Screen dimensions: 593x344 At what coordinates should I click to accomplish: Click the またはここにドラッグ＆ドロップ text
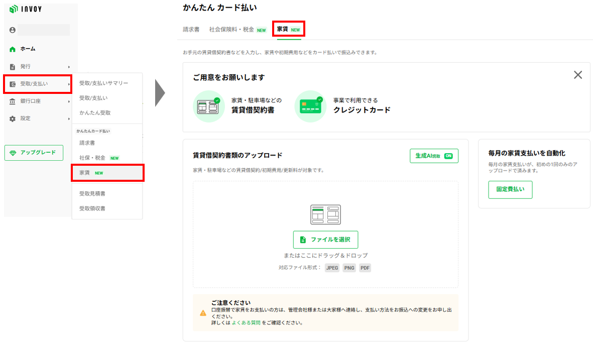click(325, 256)
